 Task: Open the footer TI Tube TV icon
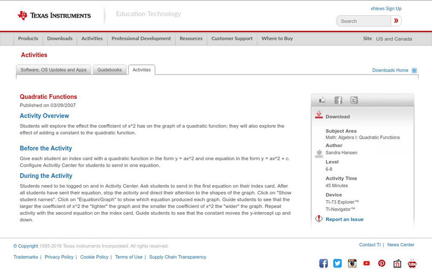coord(412,264)
